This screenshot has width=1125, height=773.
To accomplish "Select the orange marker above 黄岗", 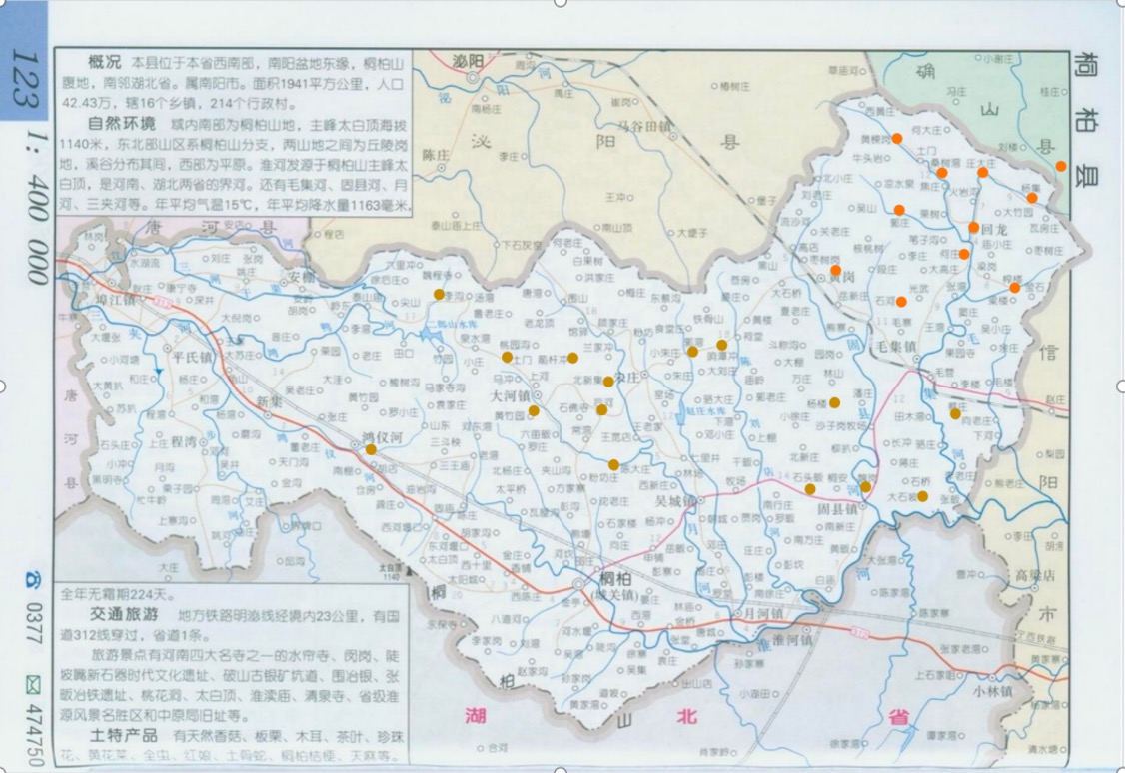I will [835, 270].
